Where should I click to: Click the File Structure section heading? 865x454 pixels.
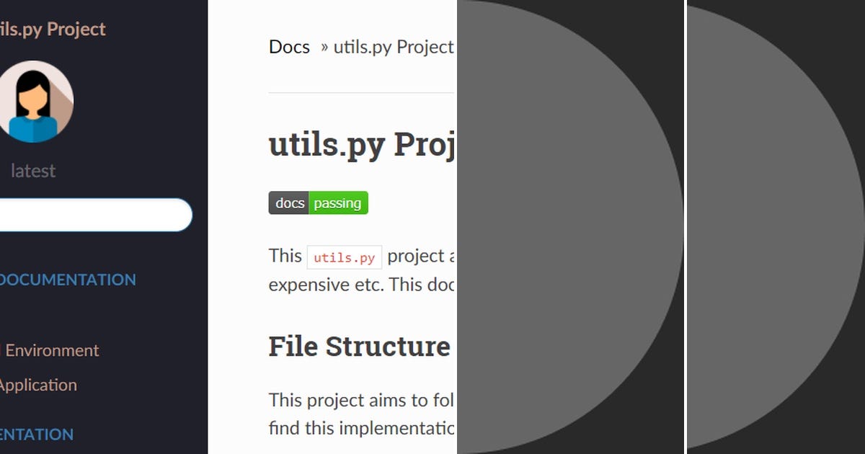coord(358,347)
